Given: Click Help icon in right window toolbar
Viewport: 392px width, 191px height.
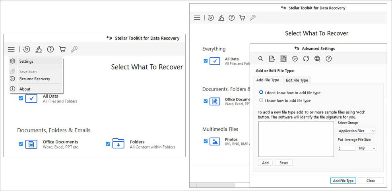Looking at the screenshot, I should click(x=232, y=18).
